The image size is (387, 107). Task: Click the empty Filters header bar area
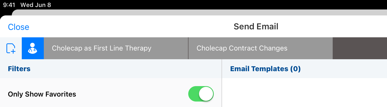tap(125, 69)
